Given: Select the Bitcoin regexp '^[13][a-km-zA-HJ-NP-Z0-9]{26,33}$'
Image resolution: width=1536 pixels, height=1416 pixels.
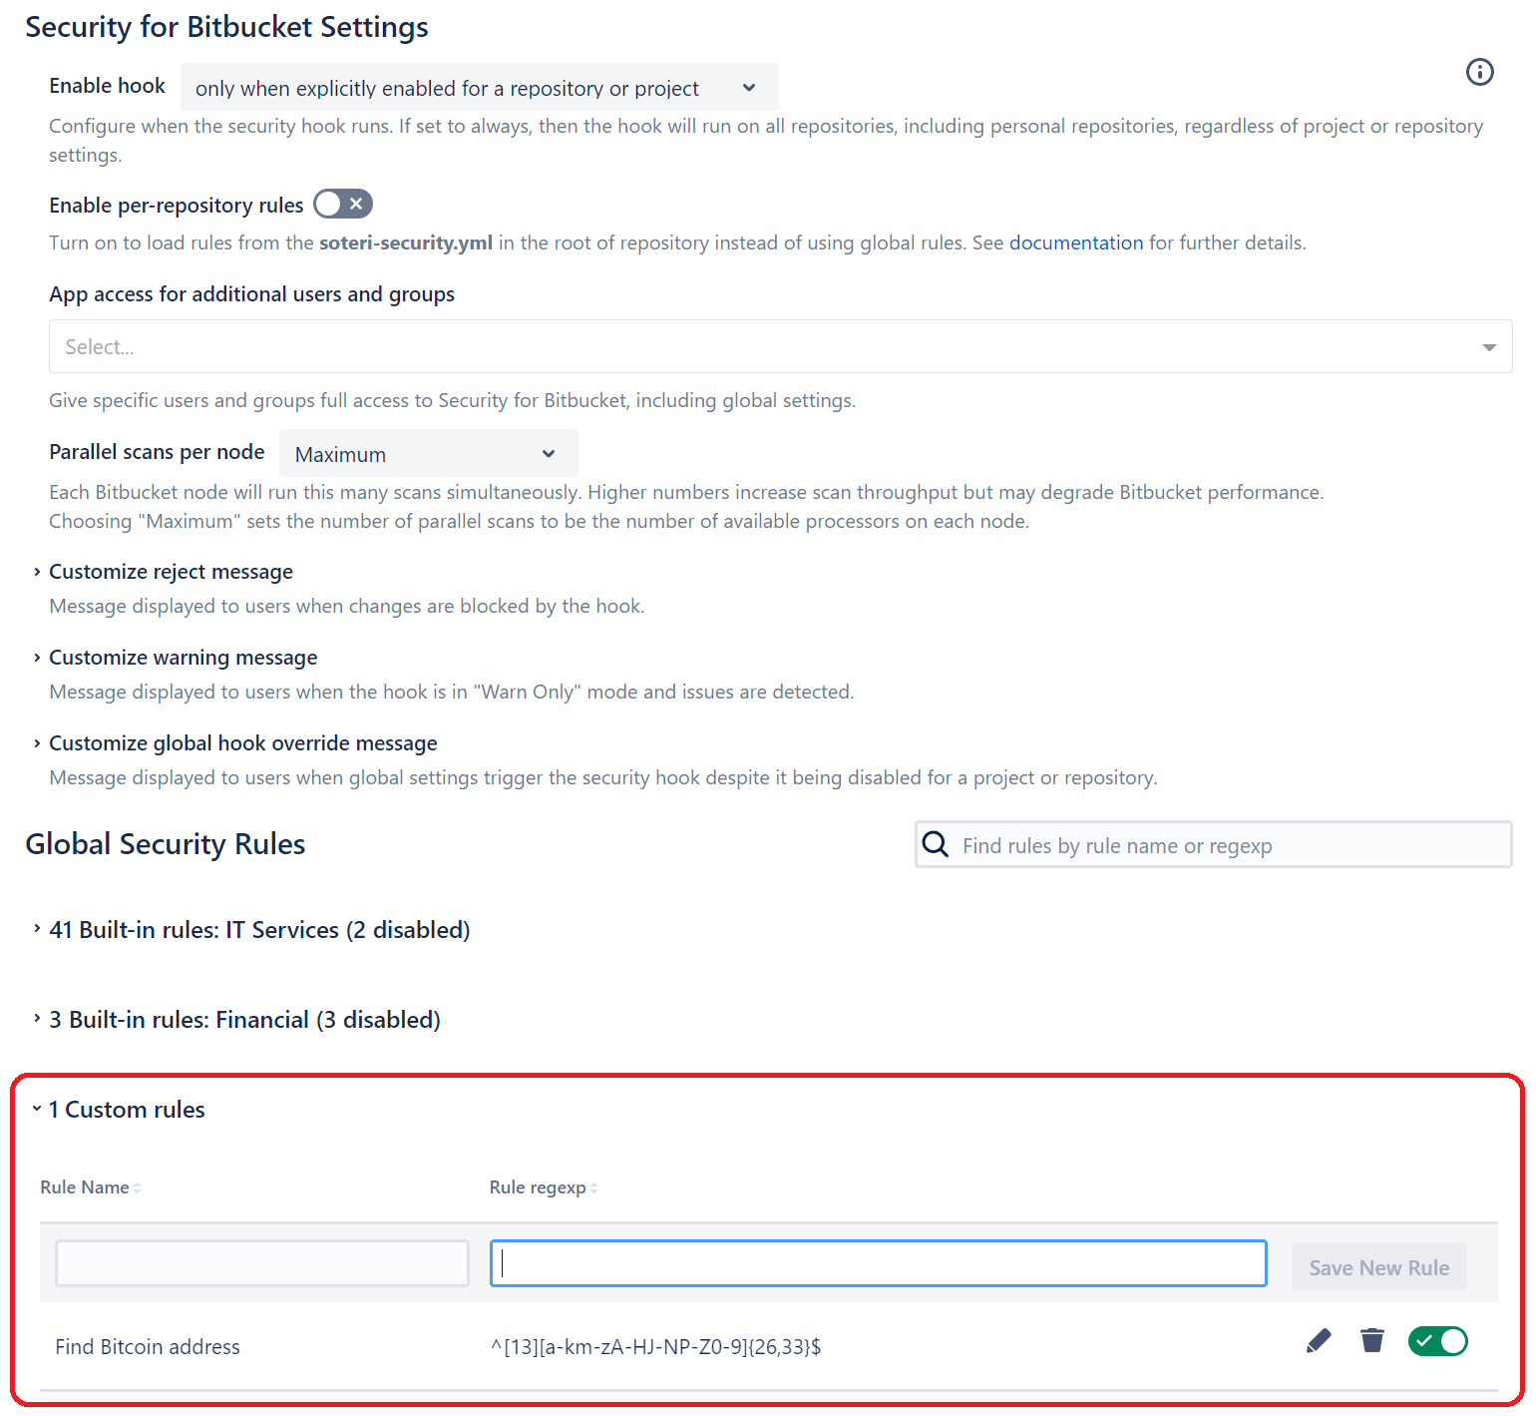Looking at the screenshot, I should coord(655,1347).
